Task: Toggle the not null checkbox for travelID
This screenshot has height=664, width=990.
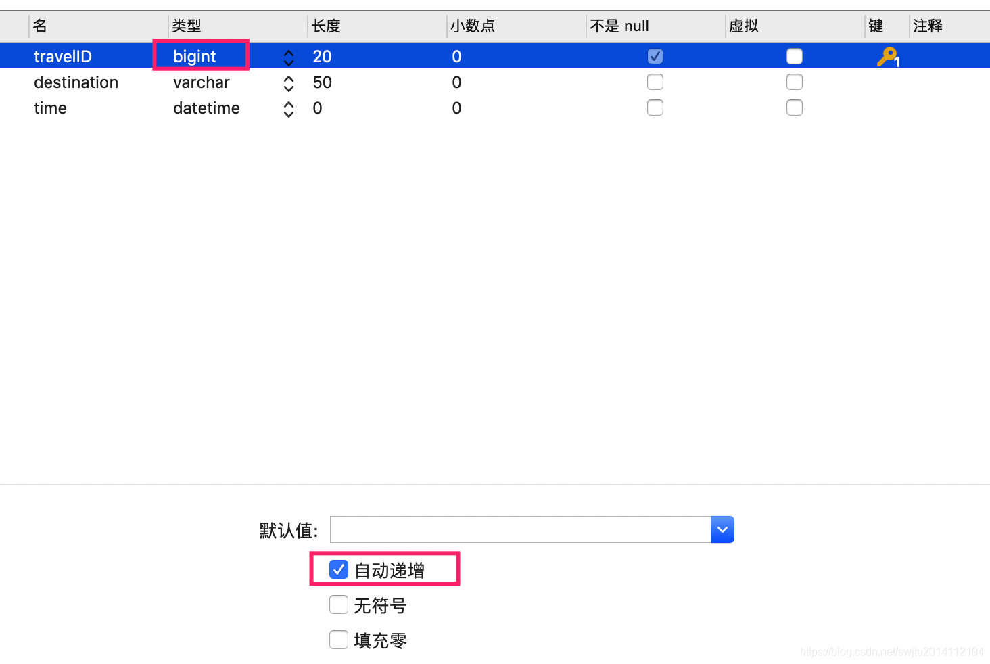Action: 655,56
